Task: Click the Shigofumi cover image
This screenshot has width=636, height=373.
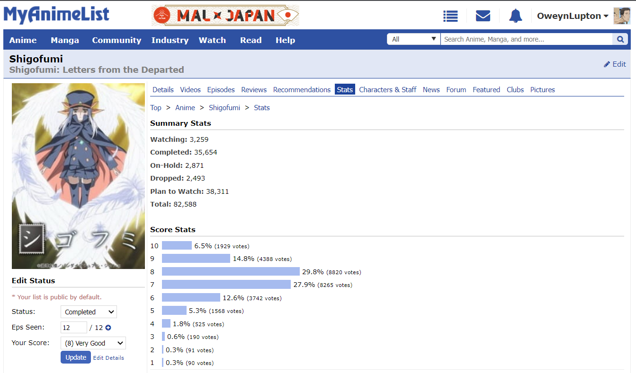Action: pos(79,176)
